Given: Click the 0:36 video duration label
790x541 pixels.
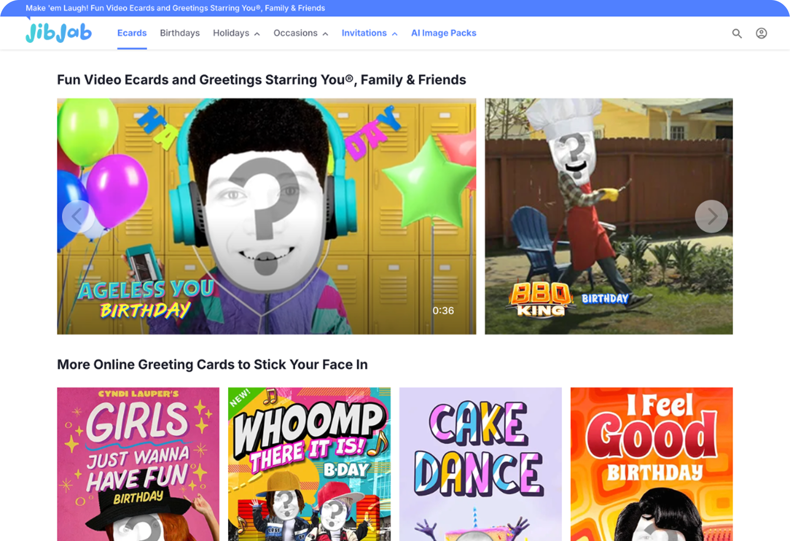Looking at the screenshot, I should coord(443,310).
